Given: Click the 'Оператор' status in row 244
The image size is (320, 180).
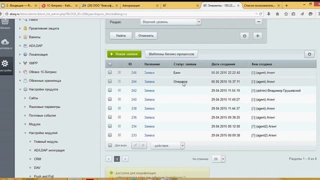Looking at the screenshot, I should click(180, 81).
